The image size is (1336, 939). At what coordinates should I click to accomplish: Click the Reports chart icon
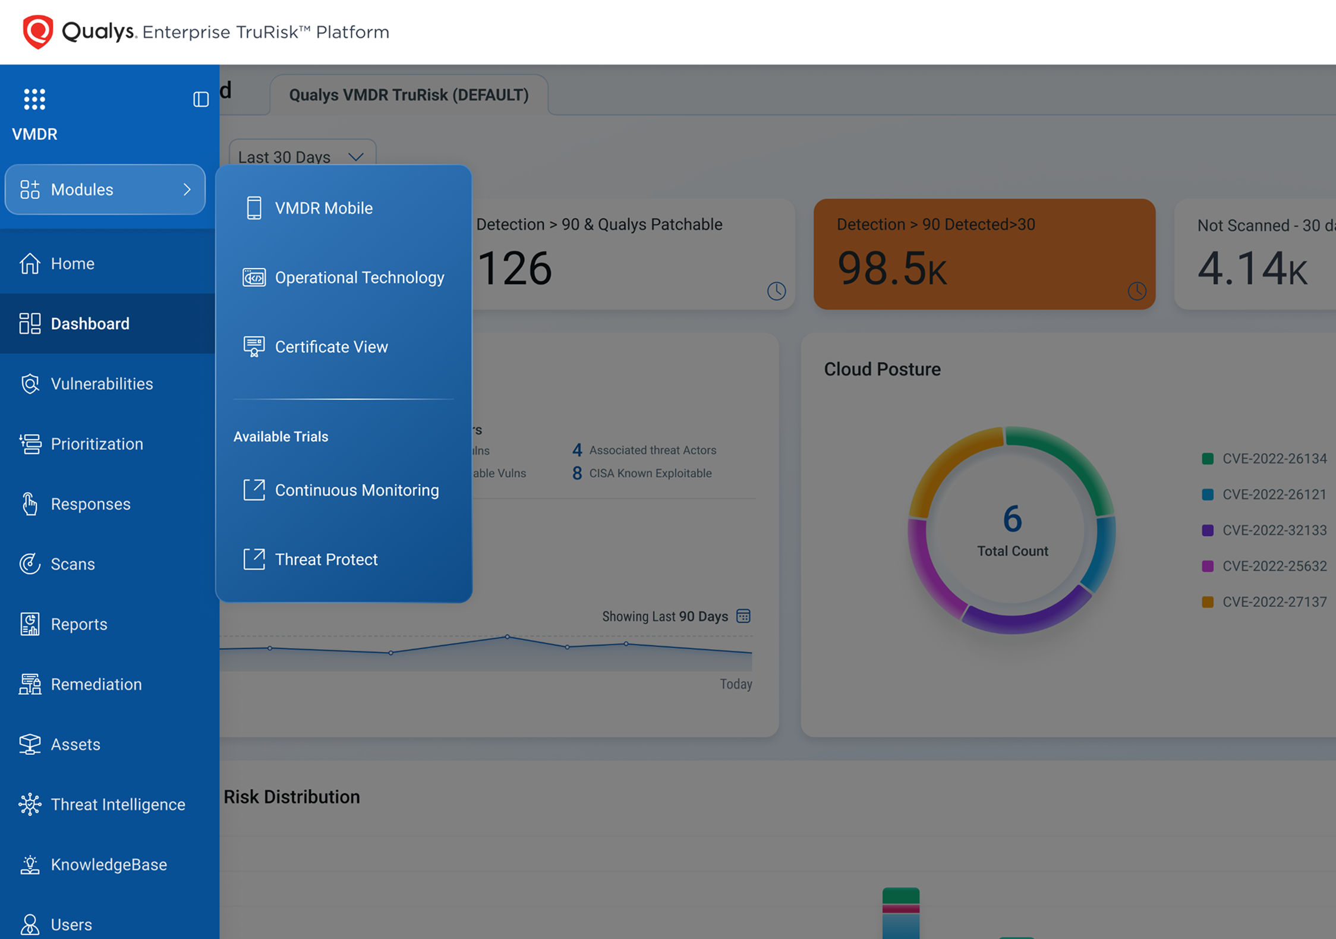pyautogui.click(x=30, y=624)
